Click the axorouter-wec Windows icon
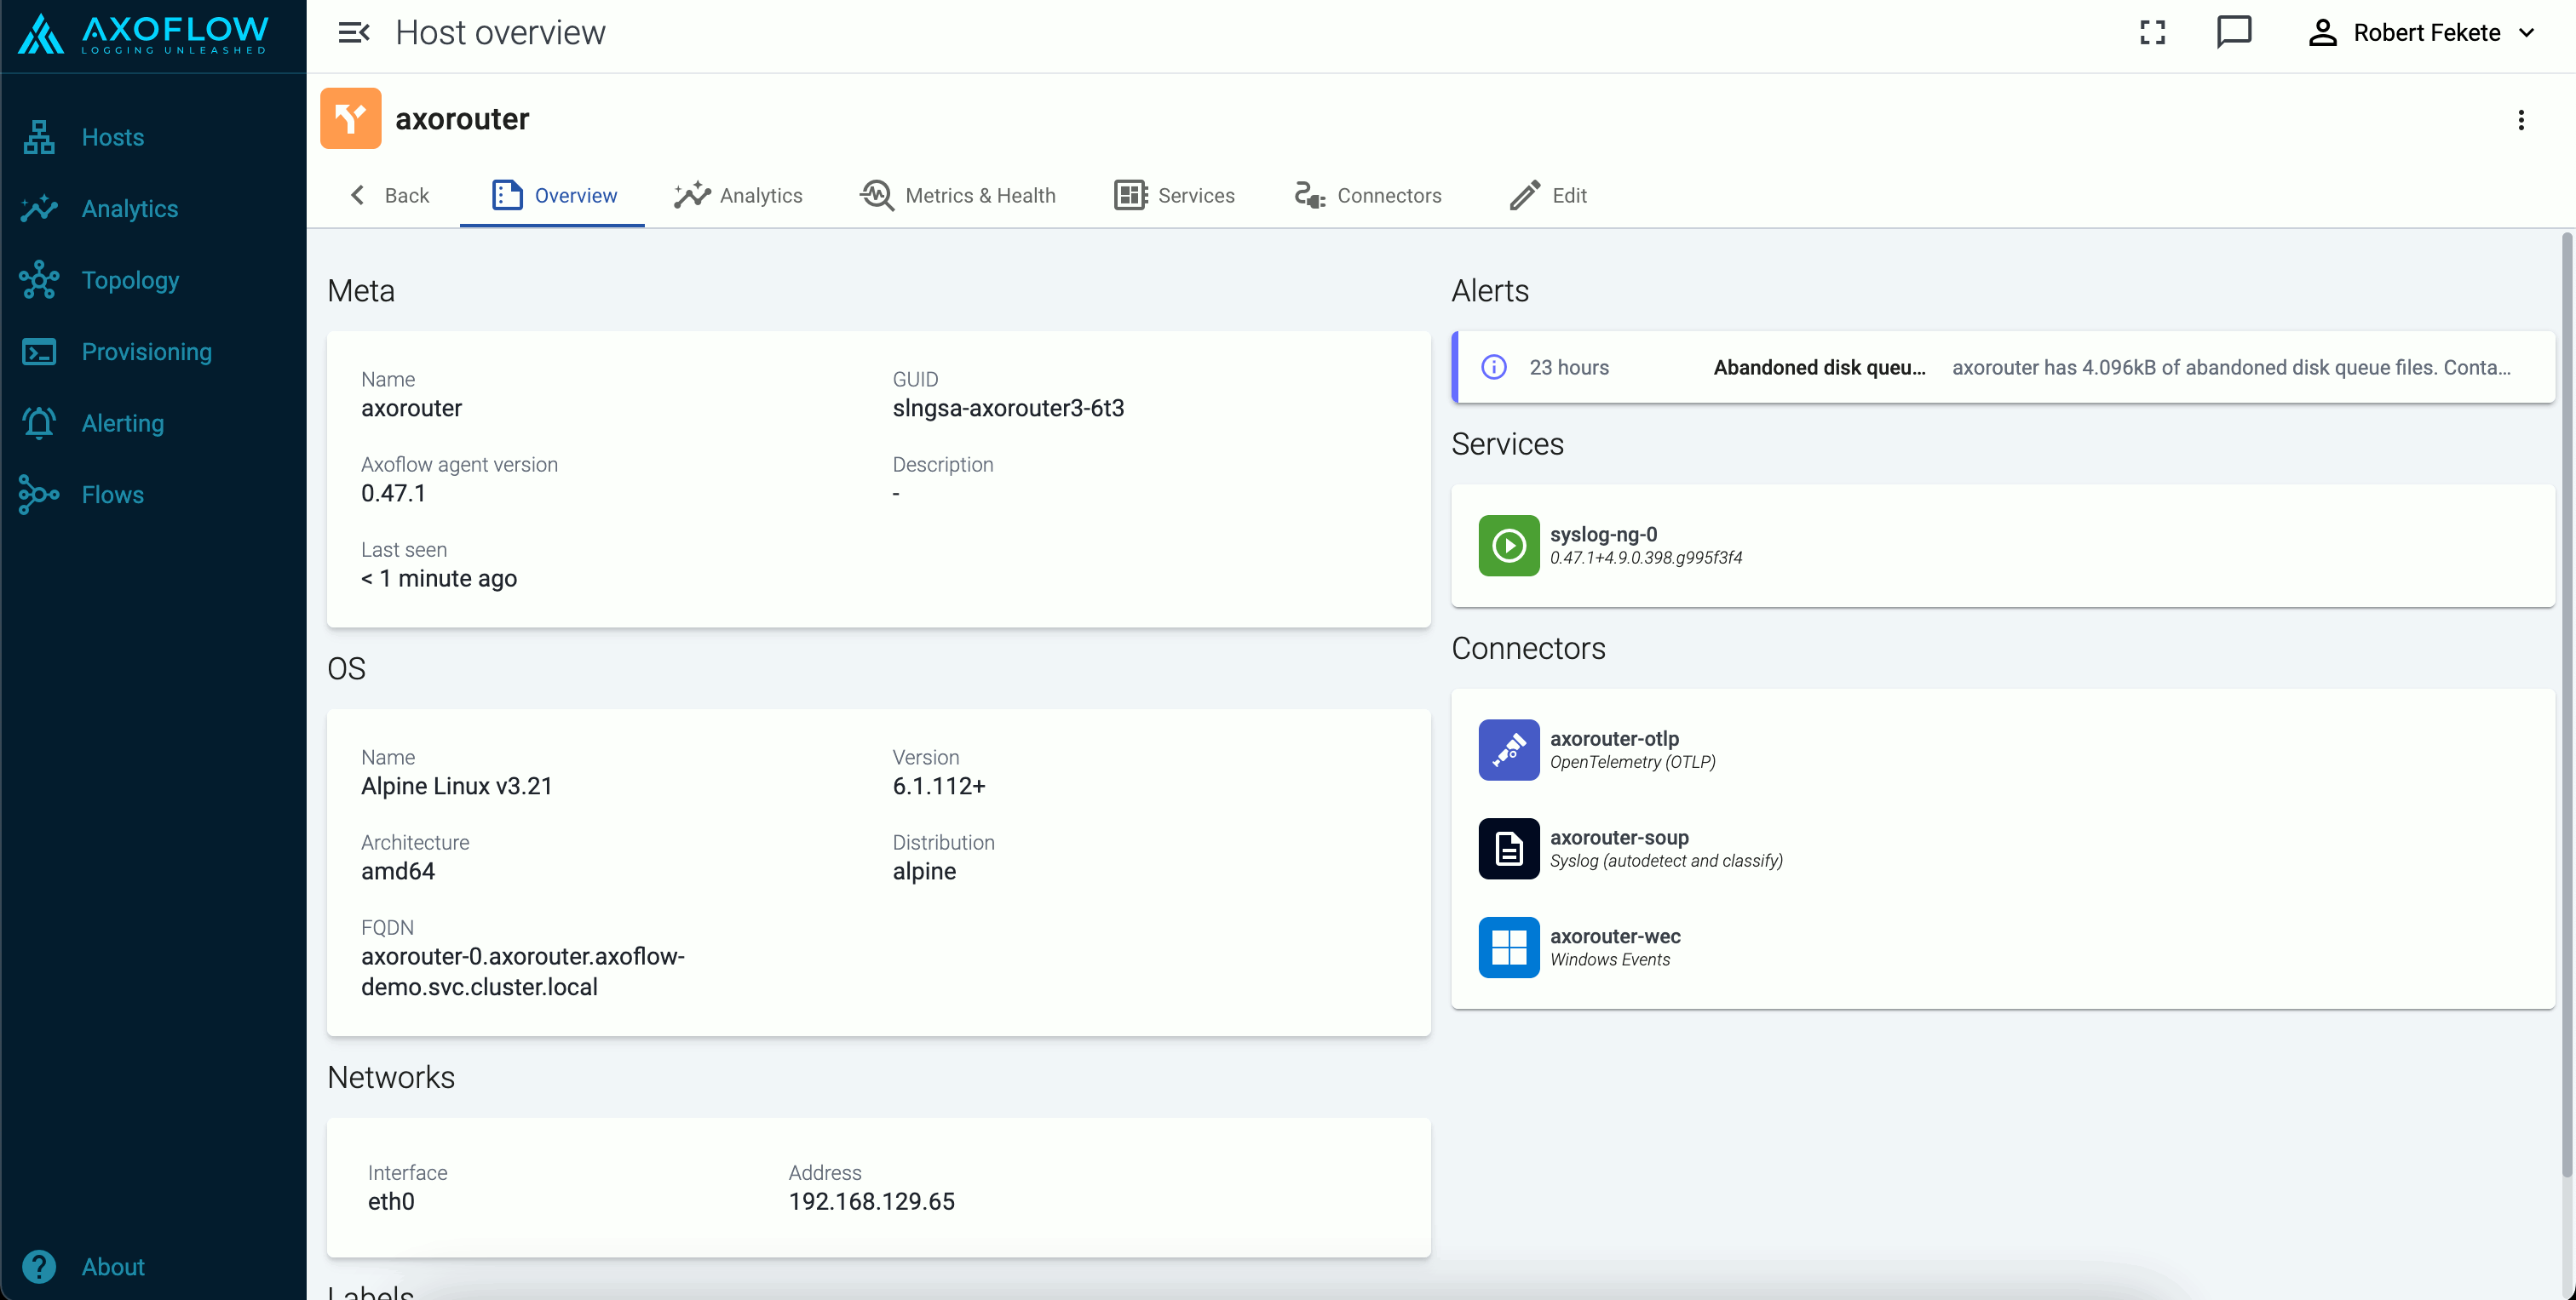 click(x=1509, y=948)
